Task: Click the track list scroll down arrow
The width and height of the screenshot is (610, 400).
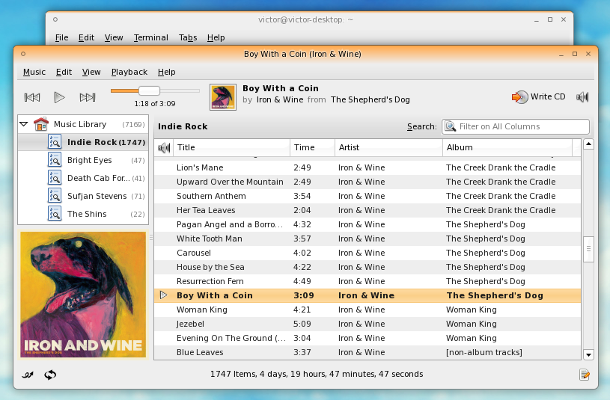Action: pyautogui.click(x=588, y=354)
